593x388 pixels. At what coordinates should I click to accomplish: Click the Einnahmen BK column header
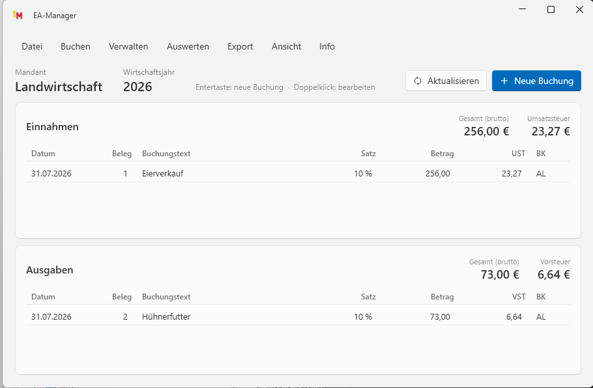pos(541,154)
